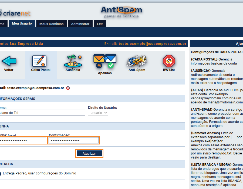Click the {LISTA BRANCA / NEGRA} help text
This screenshot has height=189, width=243.
click(217, 175)
